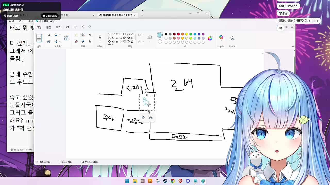Click the Share icon in Paint
This screenshot has height=185, width=330.
click(x=75, y=27)
